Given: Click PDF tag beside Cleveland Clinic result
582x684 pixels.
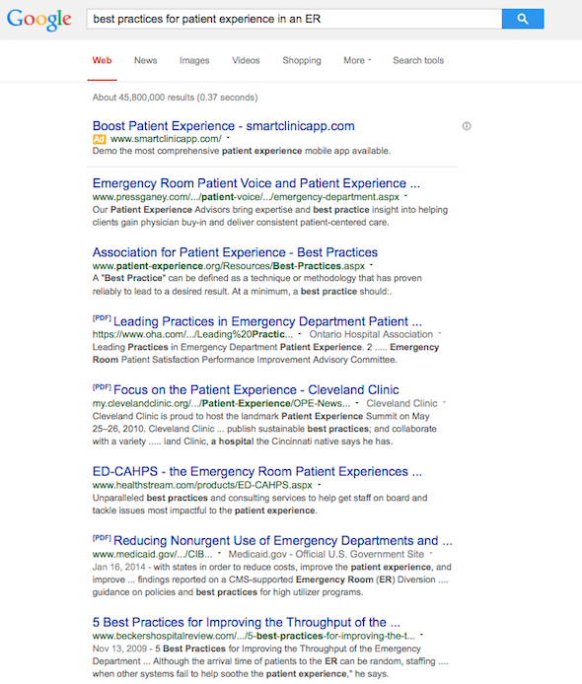Looking at the screenshot, I should pos(102,387).
